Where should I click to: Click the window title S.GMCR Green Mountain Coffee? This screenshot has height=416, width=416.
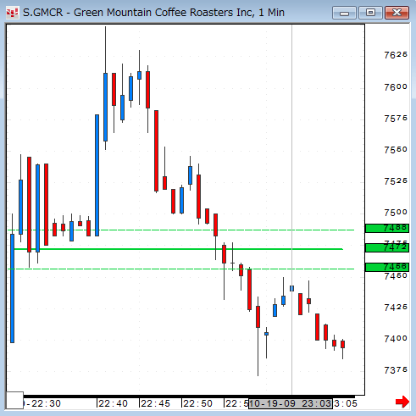point(153,13)
